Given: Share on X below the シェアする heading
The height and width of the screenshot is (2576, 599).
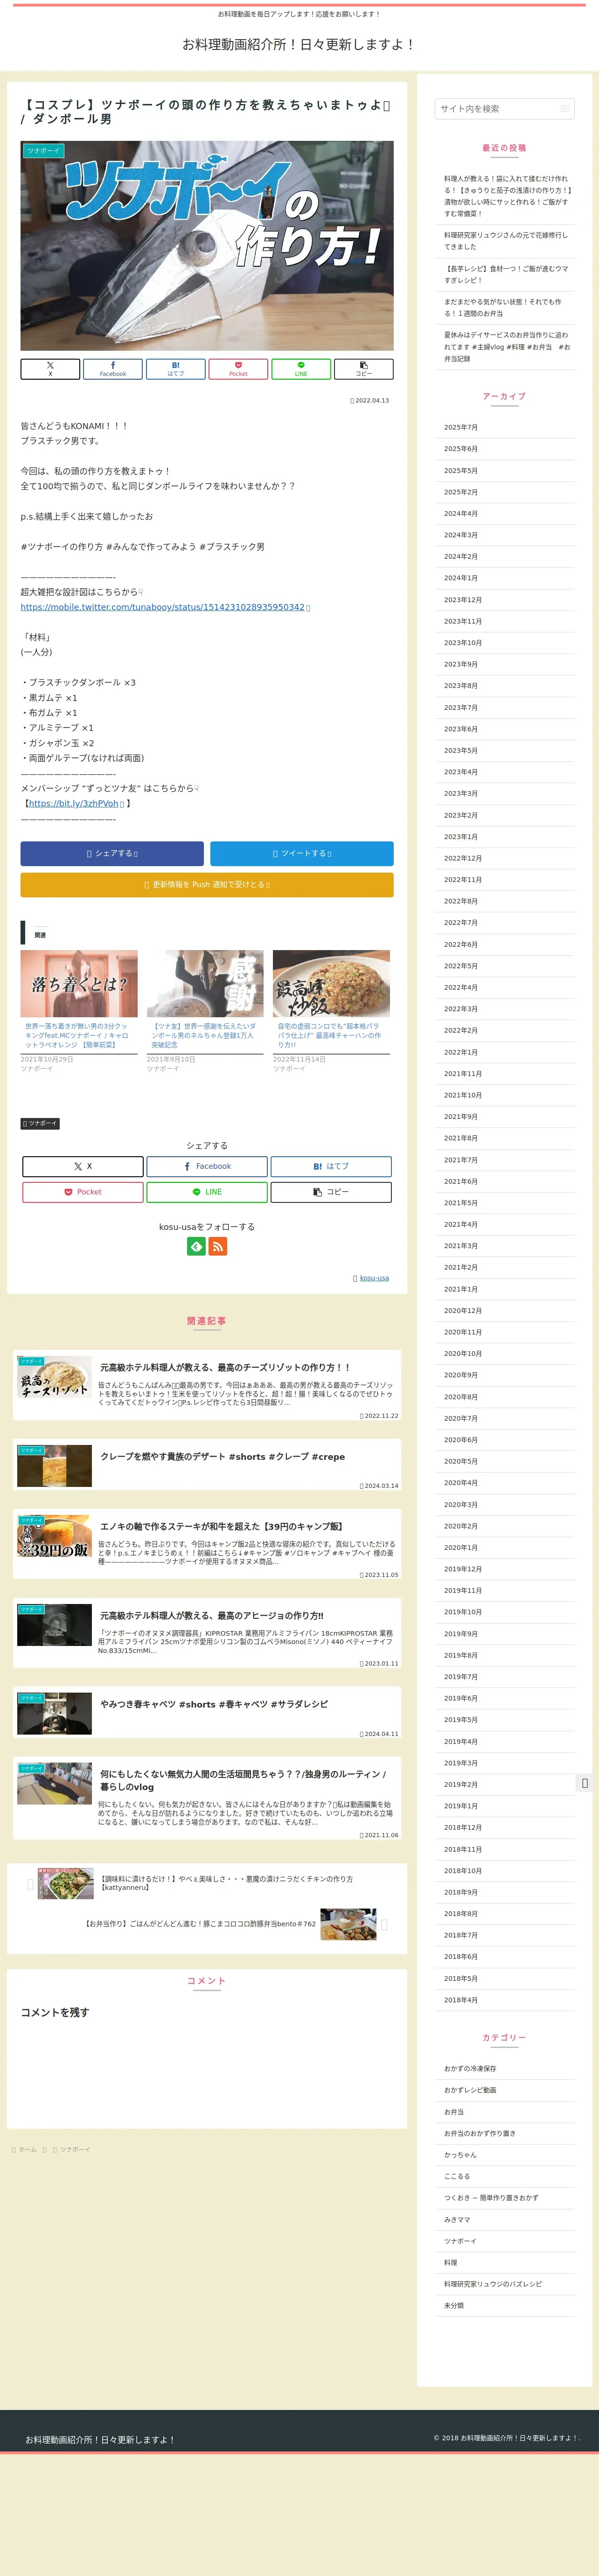Looking at the screenshot, I should click(83, 1166).
